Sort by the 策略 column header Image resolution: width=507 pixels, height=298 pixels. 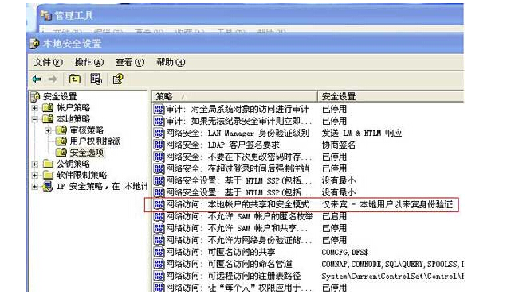[234, 96]
